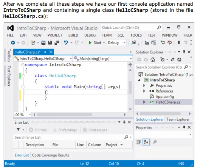This screenshot has height=168, width=200.
Task: Close the HelloCSharp.cs editor tab
Action: pyautogui.click(x=51, y=52)
